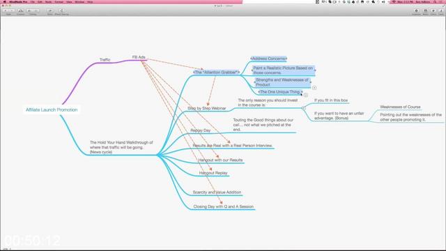
Task: Select the 'If you fit in this box' node
Action: pyautogui.click(x=331, y=100)
